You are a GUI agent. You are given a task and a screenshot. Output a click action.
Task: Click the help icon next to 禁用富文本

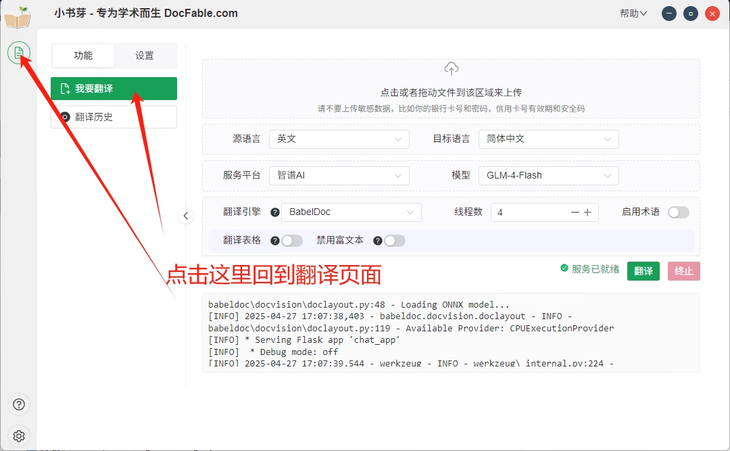[378, 241]
